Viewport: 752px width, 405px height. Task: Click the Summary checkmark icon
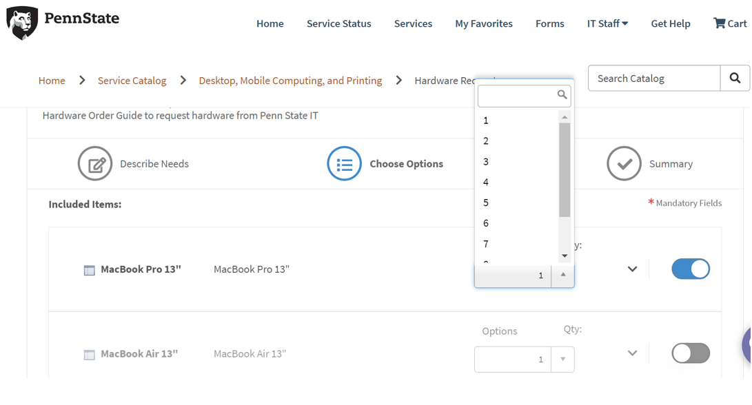pos(624,164)
